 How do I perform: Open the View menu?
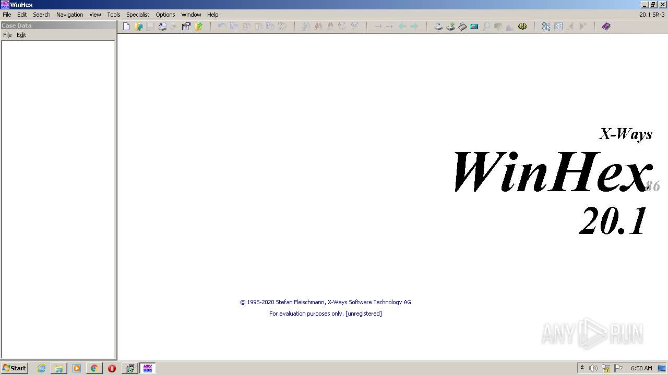(95, 15)
